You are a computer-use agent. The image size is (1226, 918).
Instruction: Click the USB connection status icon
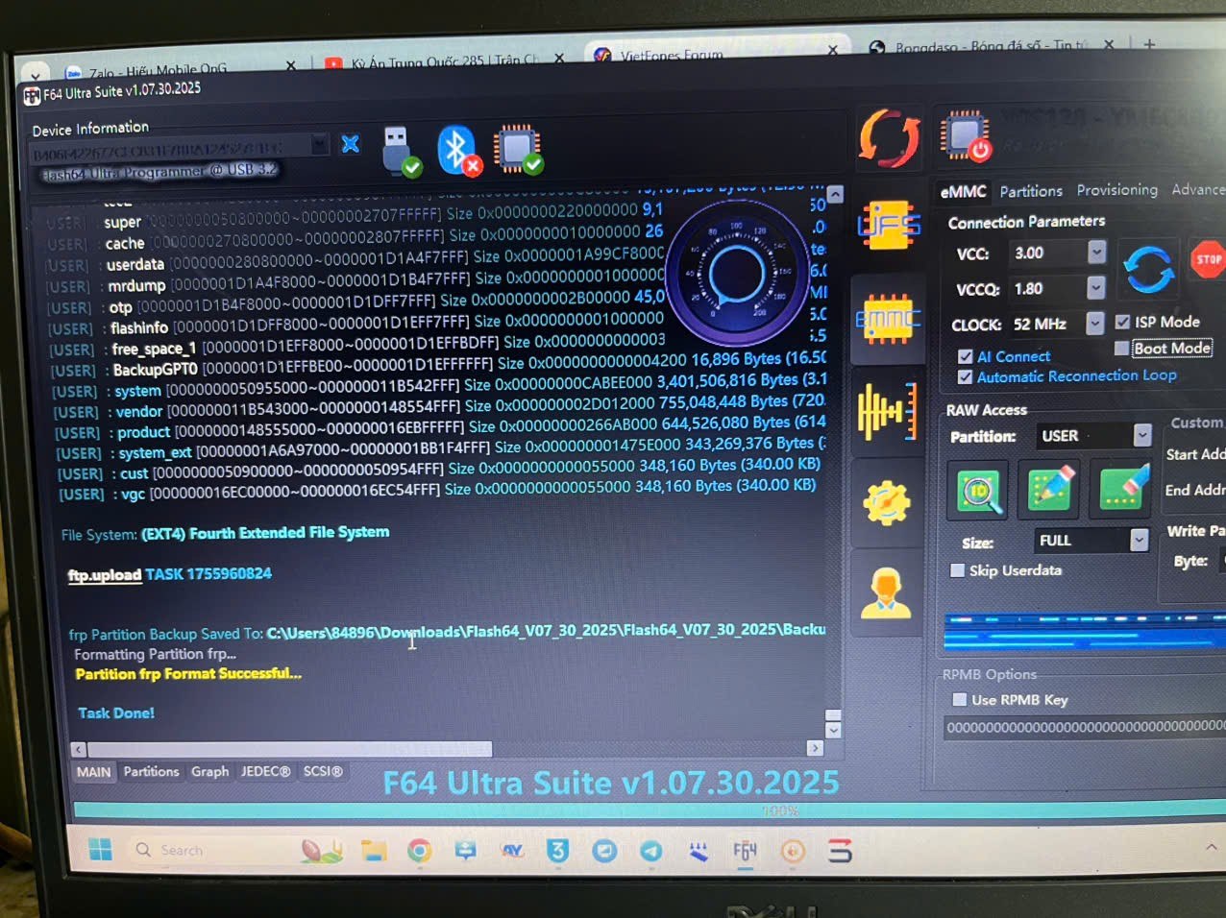pos(400,151)
